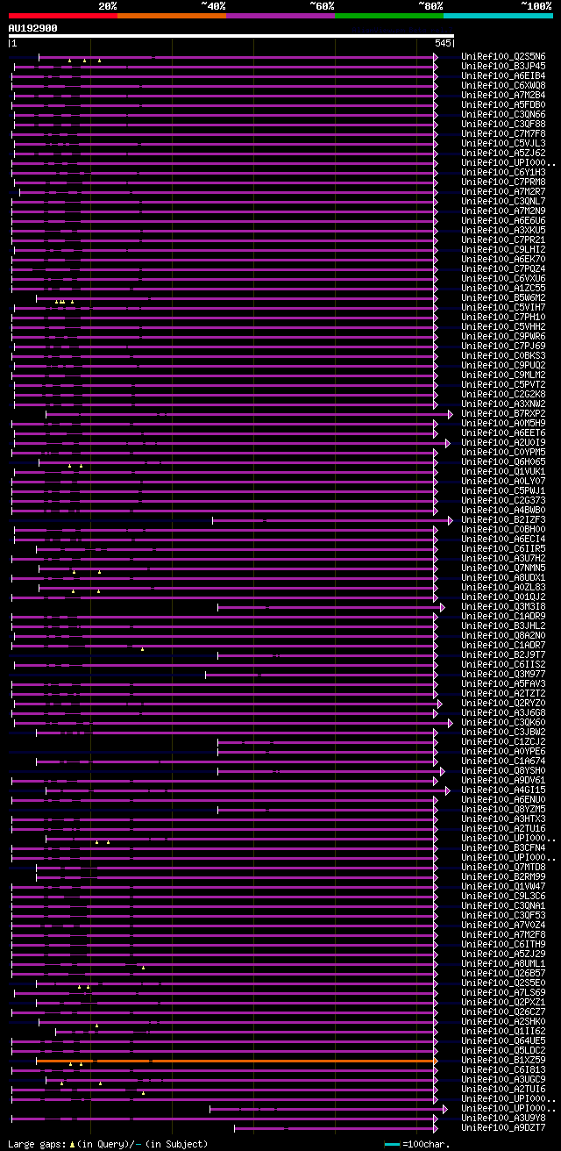Click the UniRef100_B2J9T7 label

coord(503,655)
